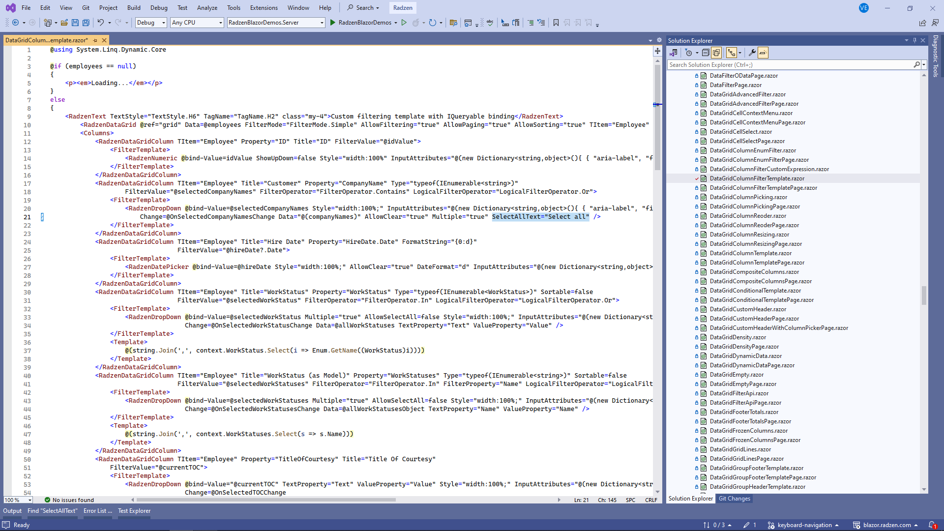Toggle a bookmark on the current line
Screen dimensions: 944x531
(x=556, y=23)
